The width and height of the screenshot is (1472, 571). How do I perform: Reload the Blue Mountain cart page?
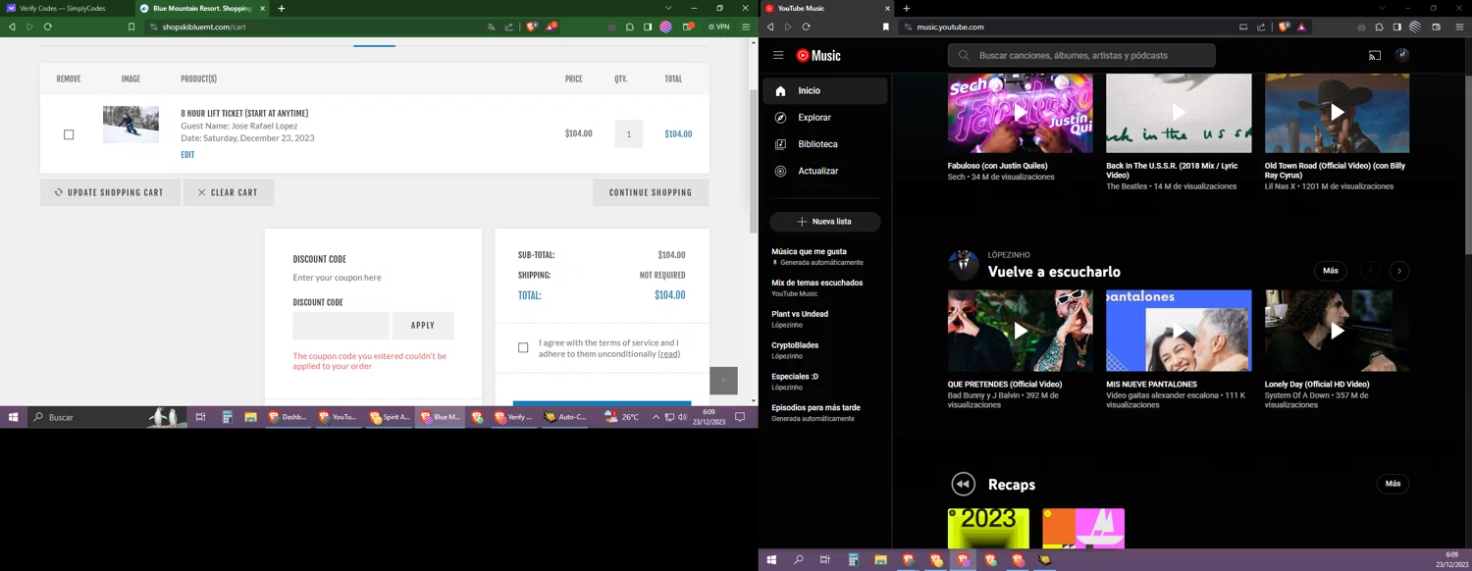point(47,26)
